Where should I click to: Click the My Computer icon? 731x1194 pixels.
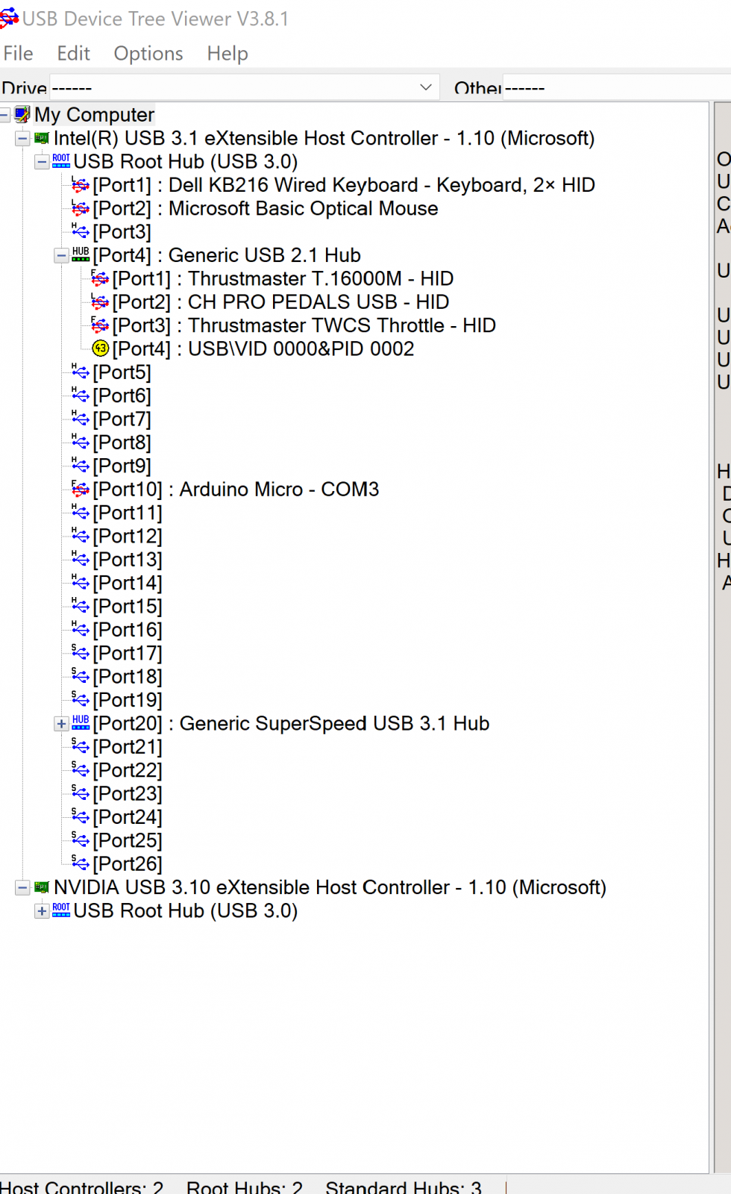(x=22, y=114)
